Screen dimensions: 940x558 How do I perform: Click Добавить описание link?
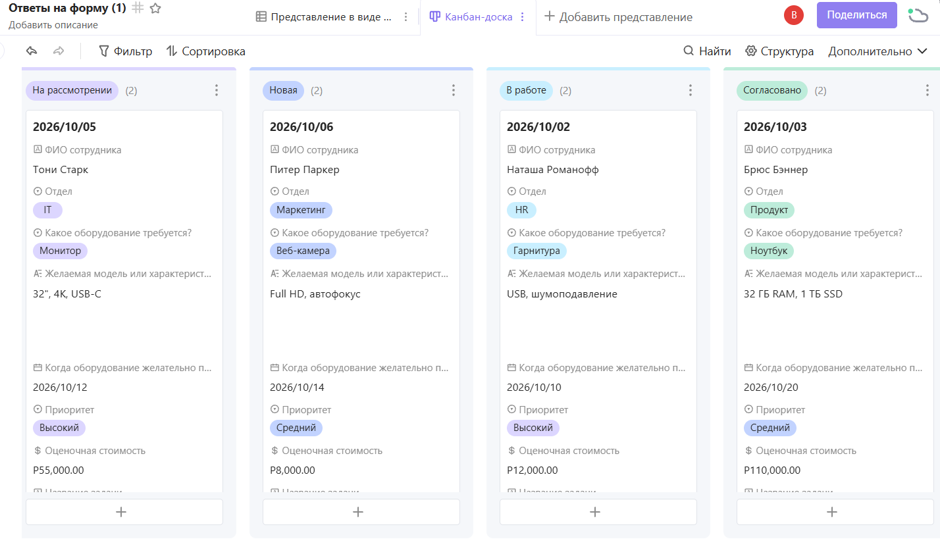click(x=53, y=25)
